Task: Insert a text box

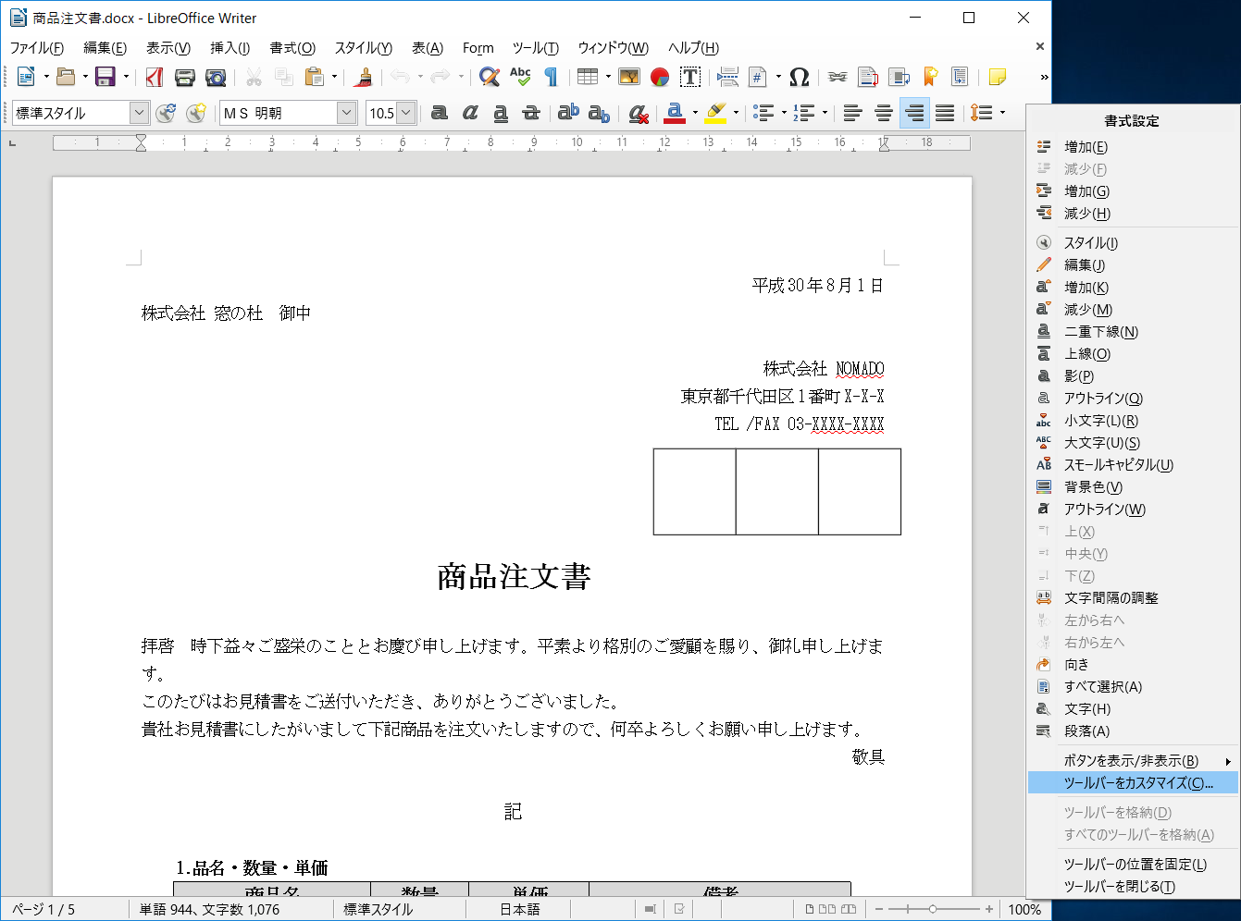Action: pyautogui.click(x=690, y=77)
